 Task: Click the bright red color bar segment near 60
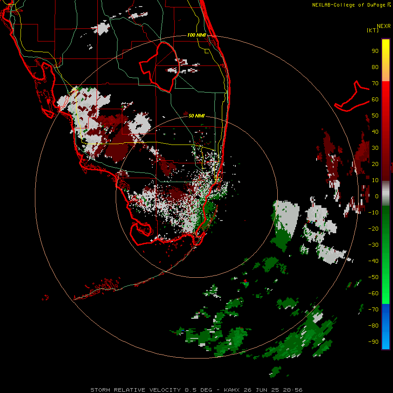(x=386, y=97)
